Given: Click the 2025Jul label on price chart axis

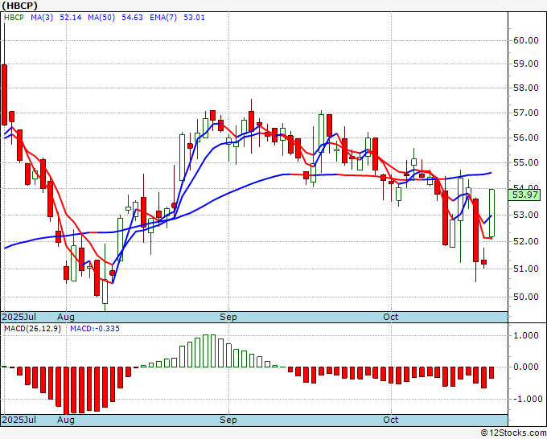Looking at the screenshot, I should pyautogui.click(x=19, y=317).
